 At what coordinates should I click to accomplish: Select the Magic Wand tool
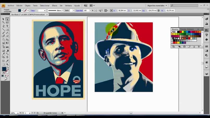[x=3, y=22]
